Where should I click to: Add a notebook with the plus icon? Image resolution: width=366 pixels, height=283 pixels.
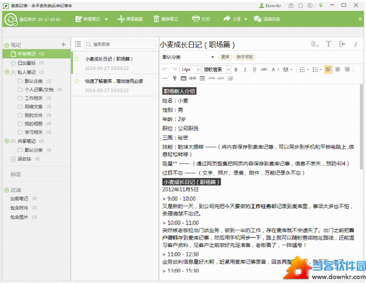pos(64,44)
